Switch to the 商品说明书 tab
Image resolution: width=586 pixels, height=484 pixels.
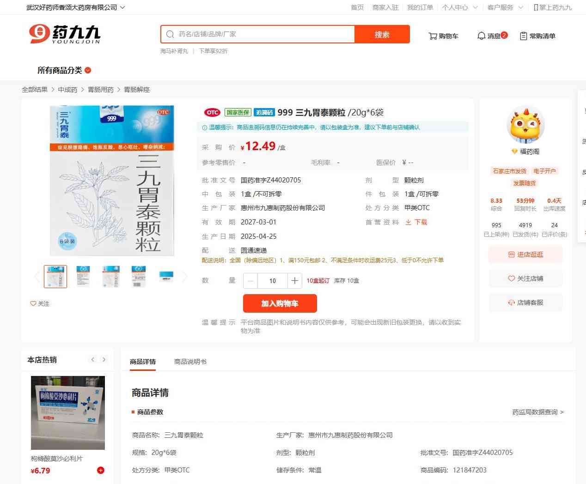click(x=190, y=362)
